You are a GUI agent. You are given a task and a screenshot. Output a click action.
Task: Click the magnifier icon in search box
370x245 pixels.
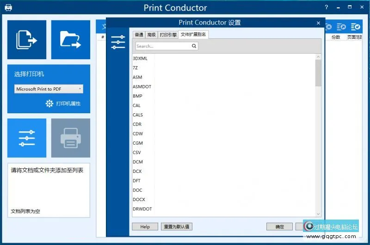pyautogui.click(x=194, y=46)
